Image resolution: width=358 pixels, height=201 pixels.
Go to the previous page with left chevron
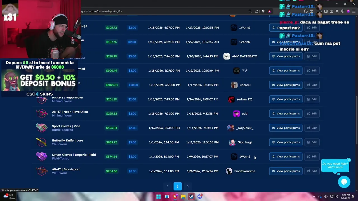pos(167,186)
